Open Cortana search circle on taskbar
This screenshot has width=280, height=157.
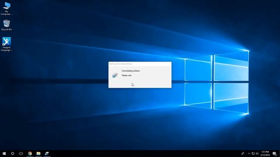point(13,154)
